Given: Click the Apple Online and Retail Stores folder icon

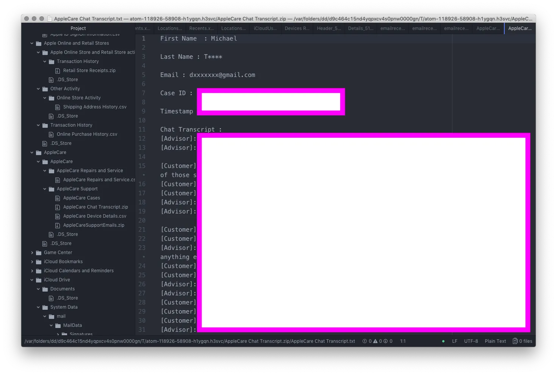Looking at the screenshot, I should tap(39, 43).
